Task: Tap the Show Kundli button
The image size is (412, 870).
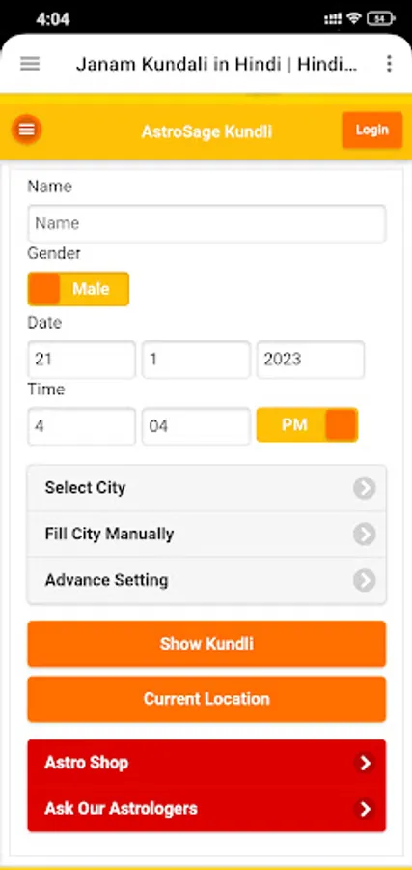Action: (206, 644)
